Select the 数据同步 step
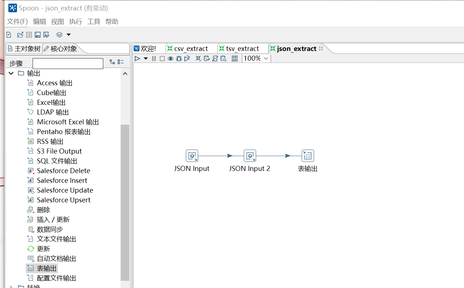Viewport: 464px width, 288px height. tap(45, 229)
